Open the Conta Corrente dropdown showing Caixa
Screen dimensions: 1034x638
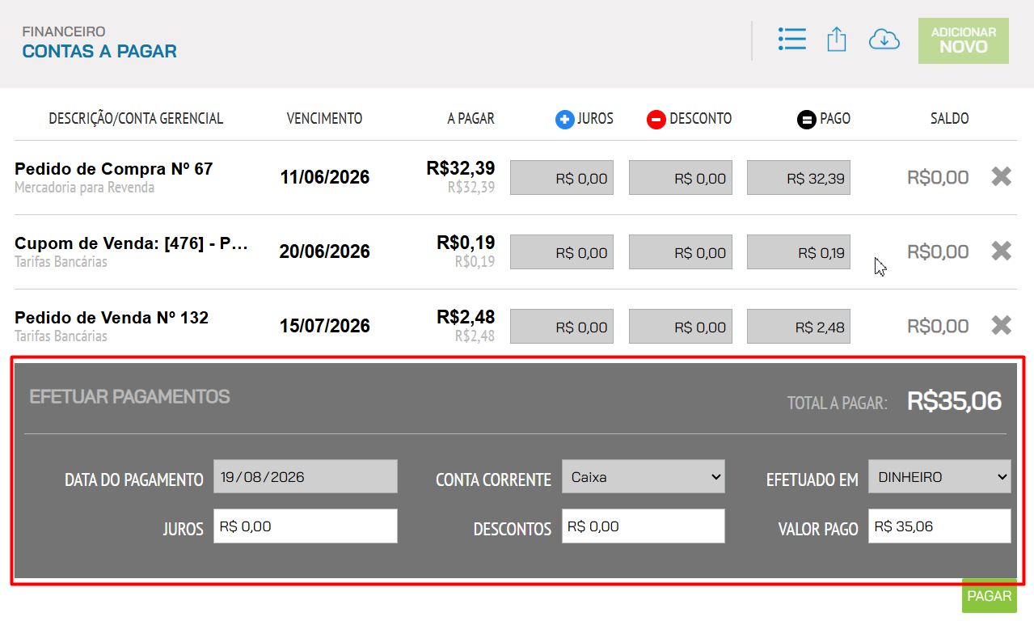click(644, 477)
